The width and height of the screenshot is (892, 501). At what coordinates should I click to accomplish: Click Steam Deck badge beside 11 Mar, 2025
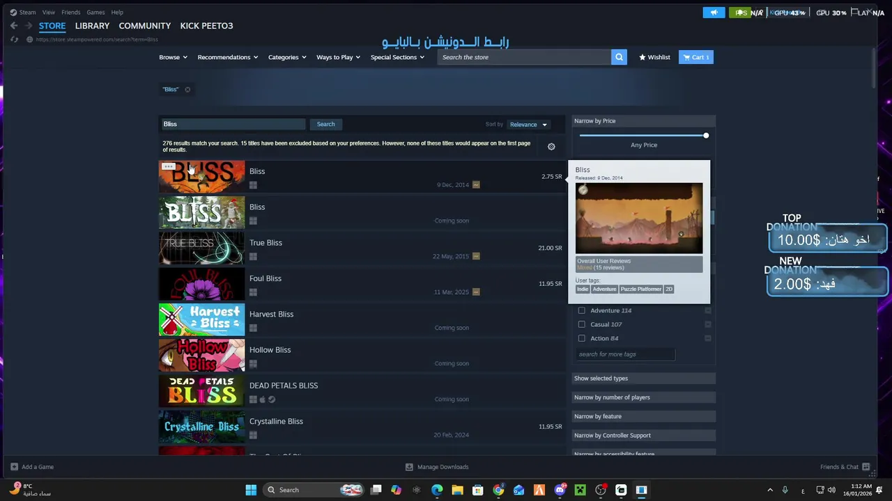tap(476, 292)
